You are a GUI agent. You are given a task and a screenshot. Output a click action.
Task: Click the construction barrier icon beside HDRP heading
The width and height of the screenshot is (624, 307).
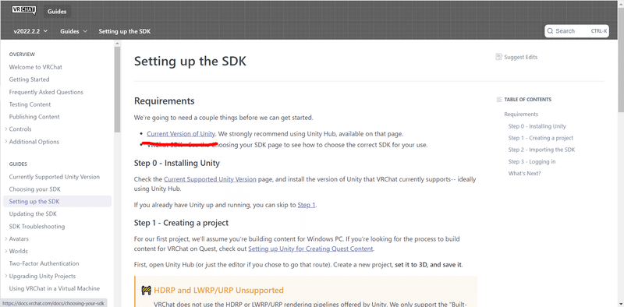(146, 291)
